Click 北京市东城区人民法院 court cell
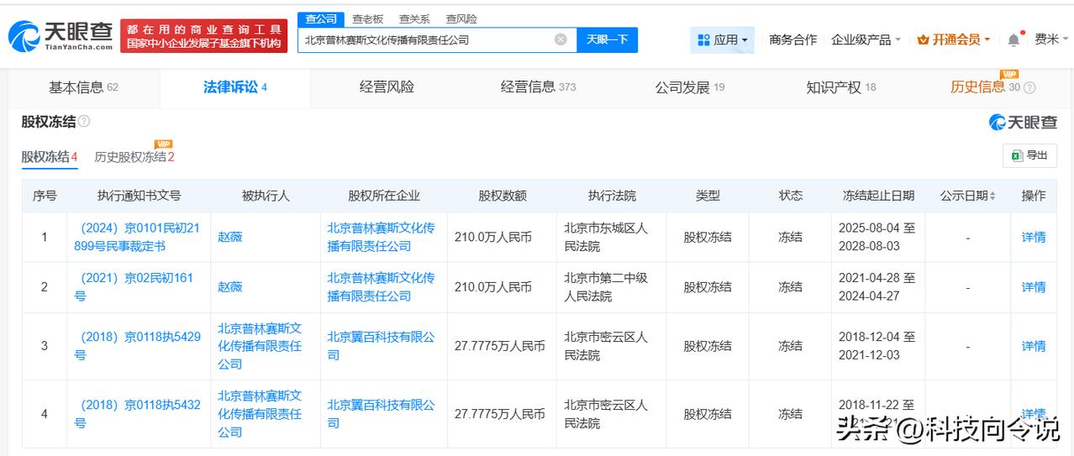The image size is (1074, 456). click(x=611, y=237)
